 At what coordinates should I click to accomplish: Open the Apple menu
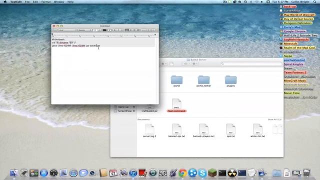[x=5, y=2]
